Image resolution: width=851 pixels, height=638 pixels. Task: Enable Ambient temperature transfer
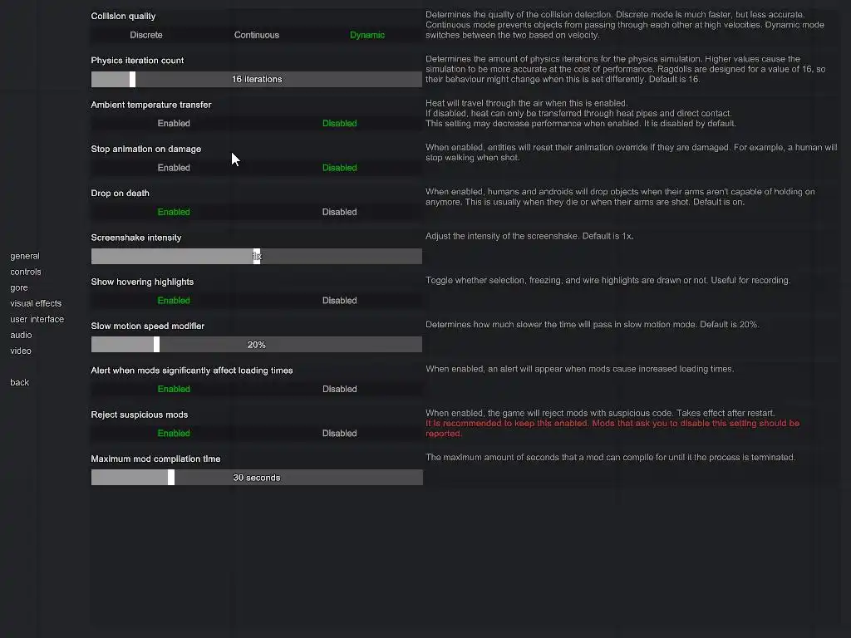(174, 124)
